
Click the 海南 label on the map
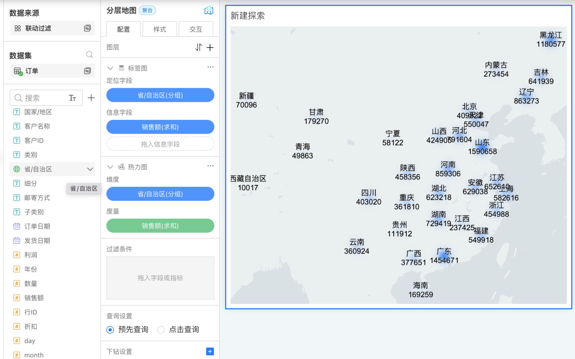pos(420,290)
